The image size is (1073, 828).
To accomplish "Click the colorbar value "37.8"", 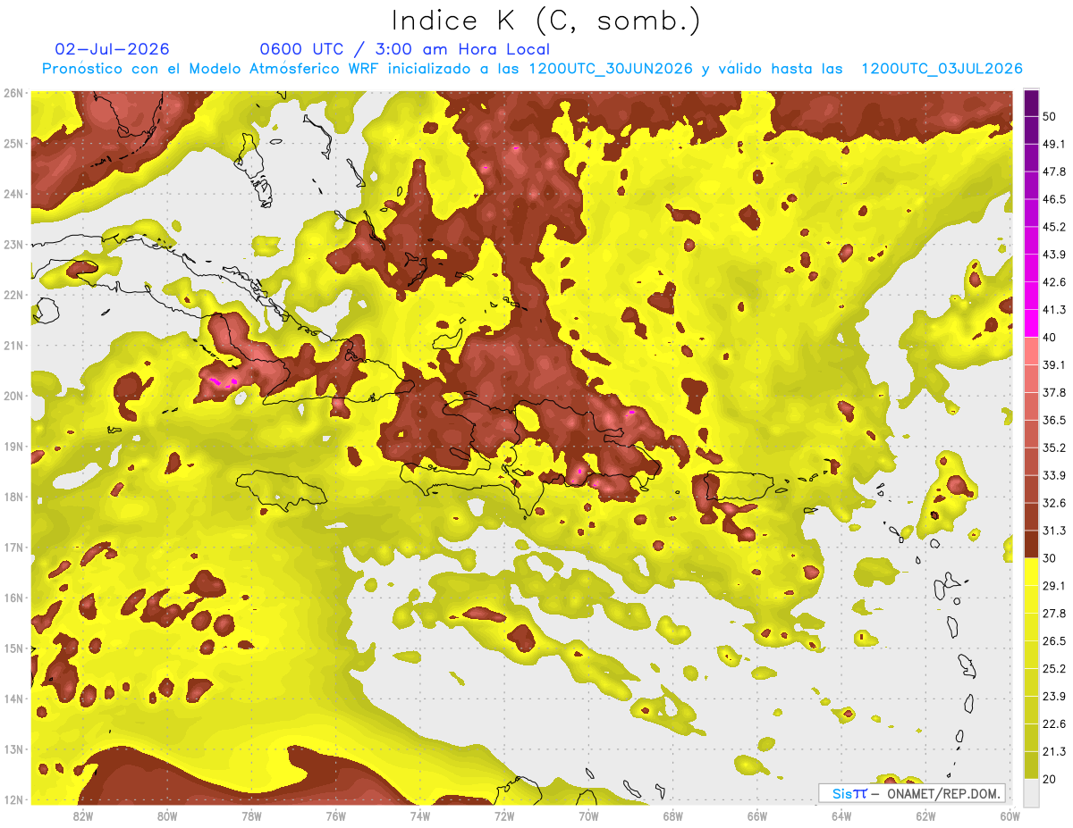I will (x=1054, y=392).
